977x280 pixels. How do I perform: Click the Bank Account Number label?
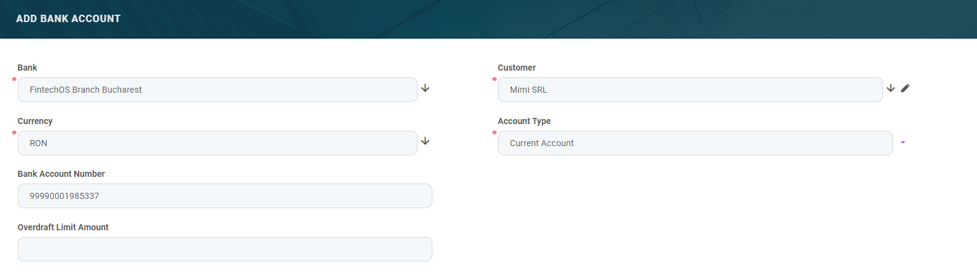click(x=61, y=174)
